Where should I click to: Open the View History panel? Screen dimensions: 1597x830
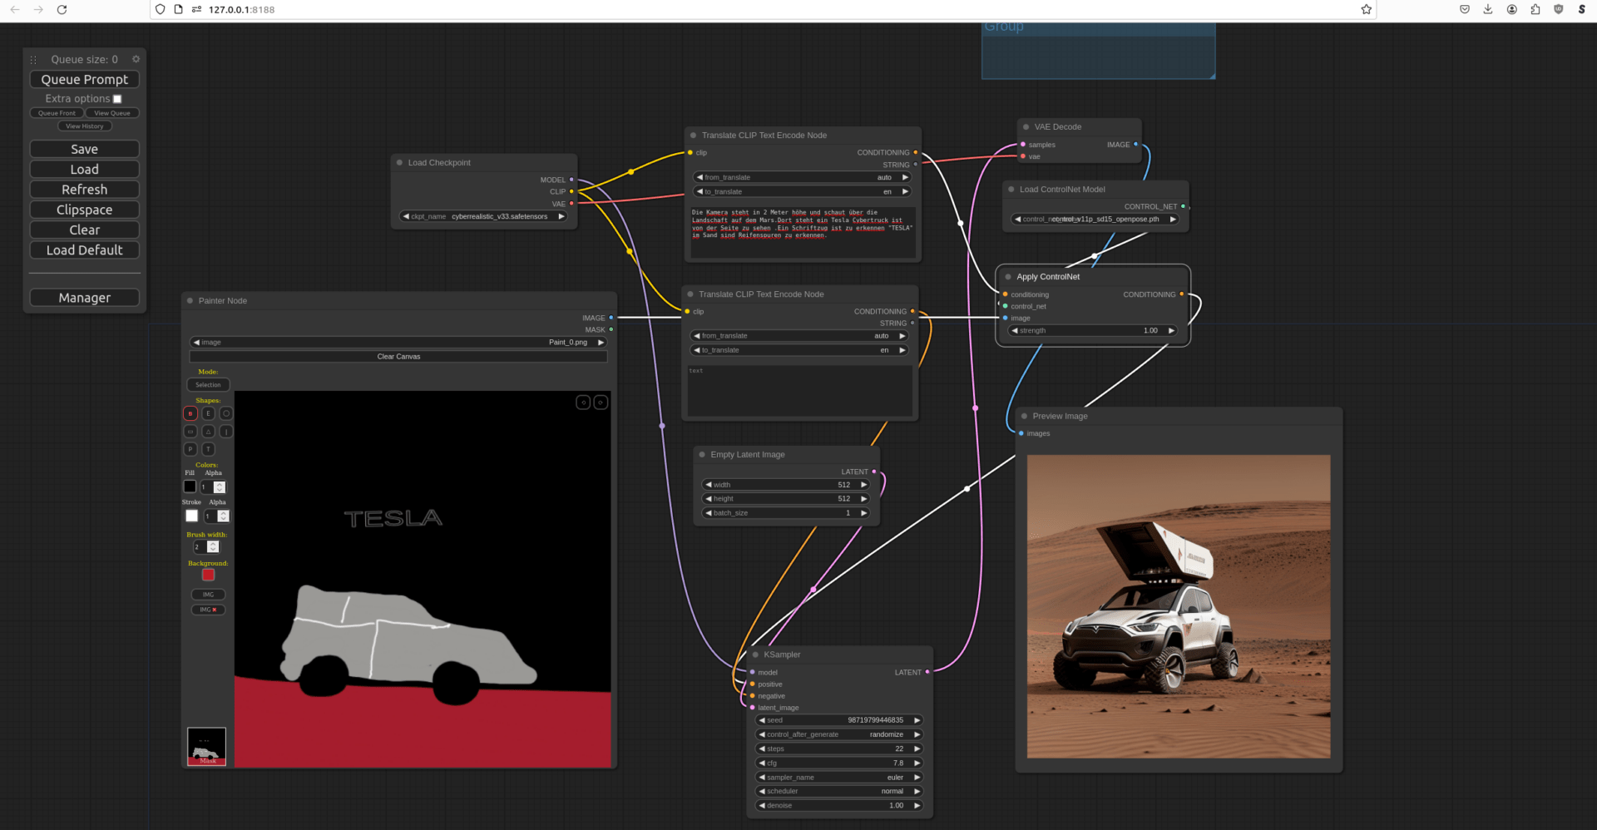point(85,126)
